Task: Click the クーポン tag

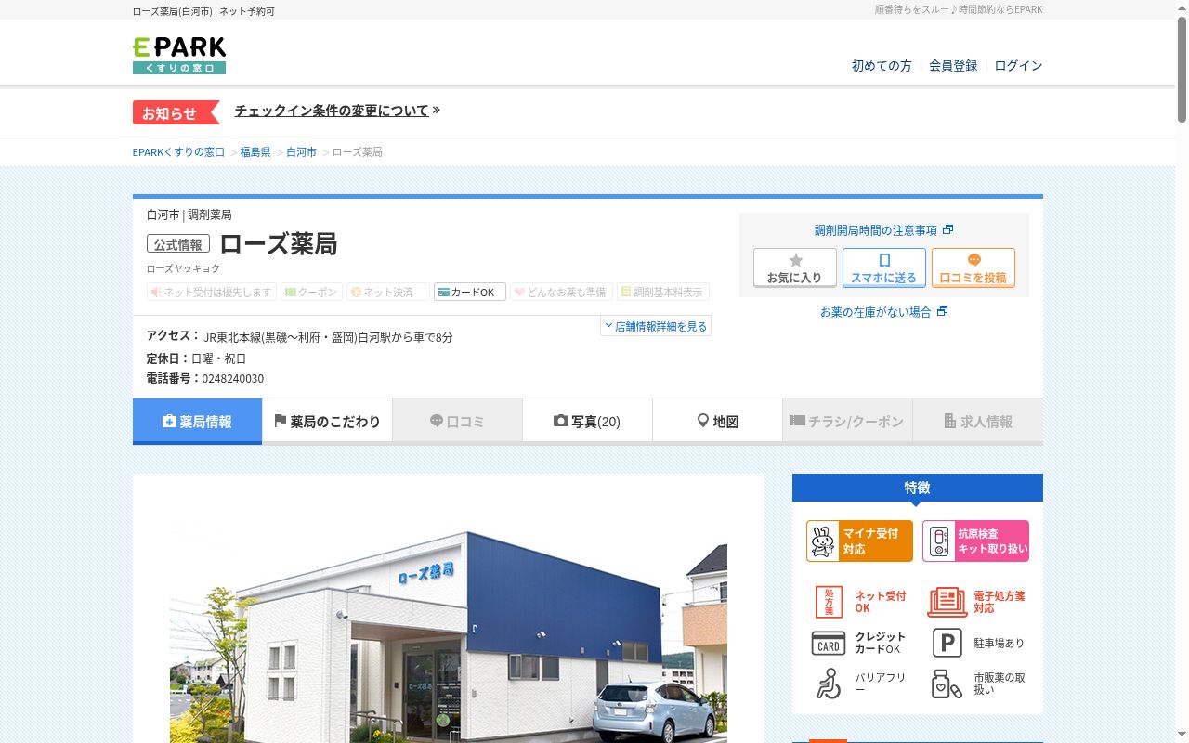Action: coord(311,292)
